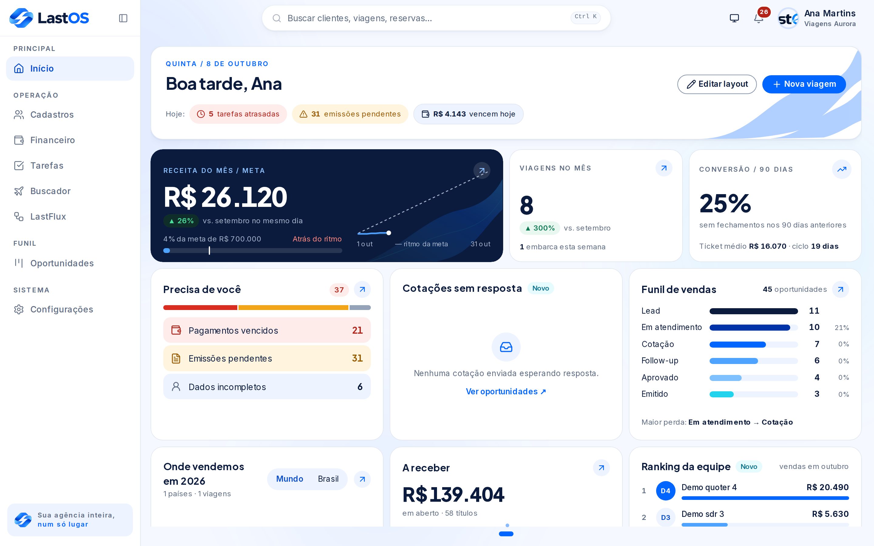
Task: Open Financeiro section
Action: (x=70, y=140)
